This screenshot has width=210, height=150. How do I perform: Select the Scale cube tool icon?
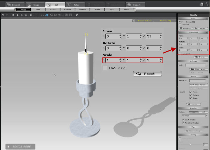(31, 15)
